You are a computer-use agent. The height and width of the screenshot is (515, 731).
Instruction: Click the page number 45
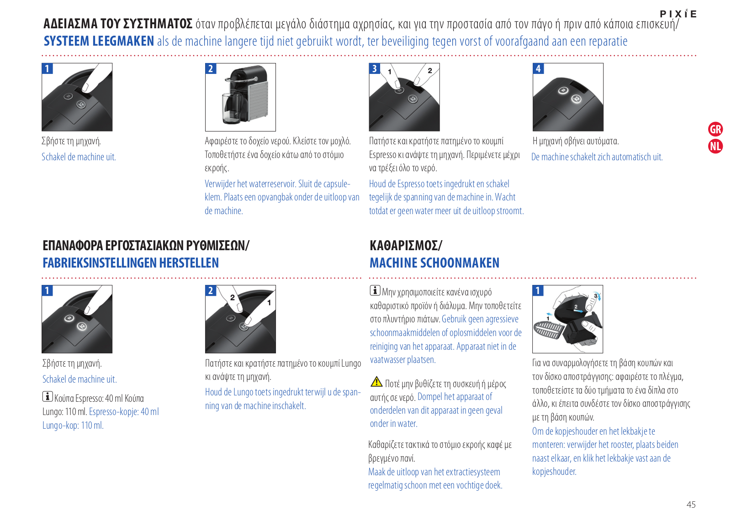pos(691,504)
